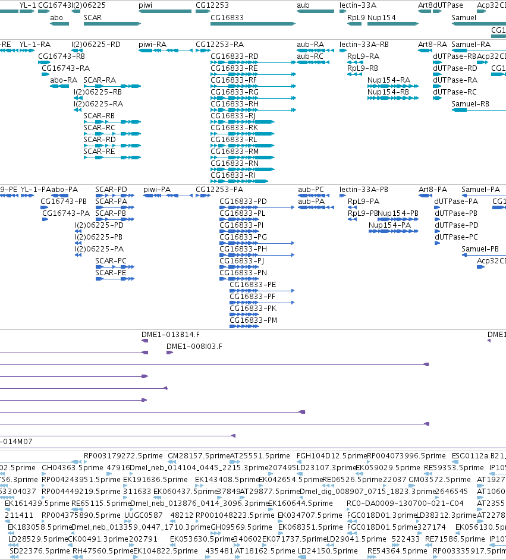Click transcript CG16743-RA label
Image resolution: width=506 pixels, height=560 pixels.
(x=66, y=68)
